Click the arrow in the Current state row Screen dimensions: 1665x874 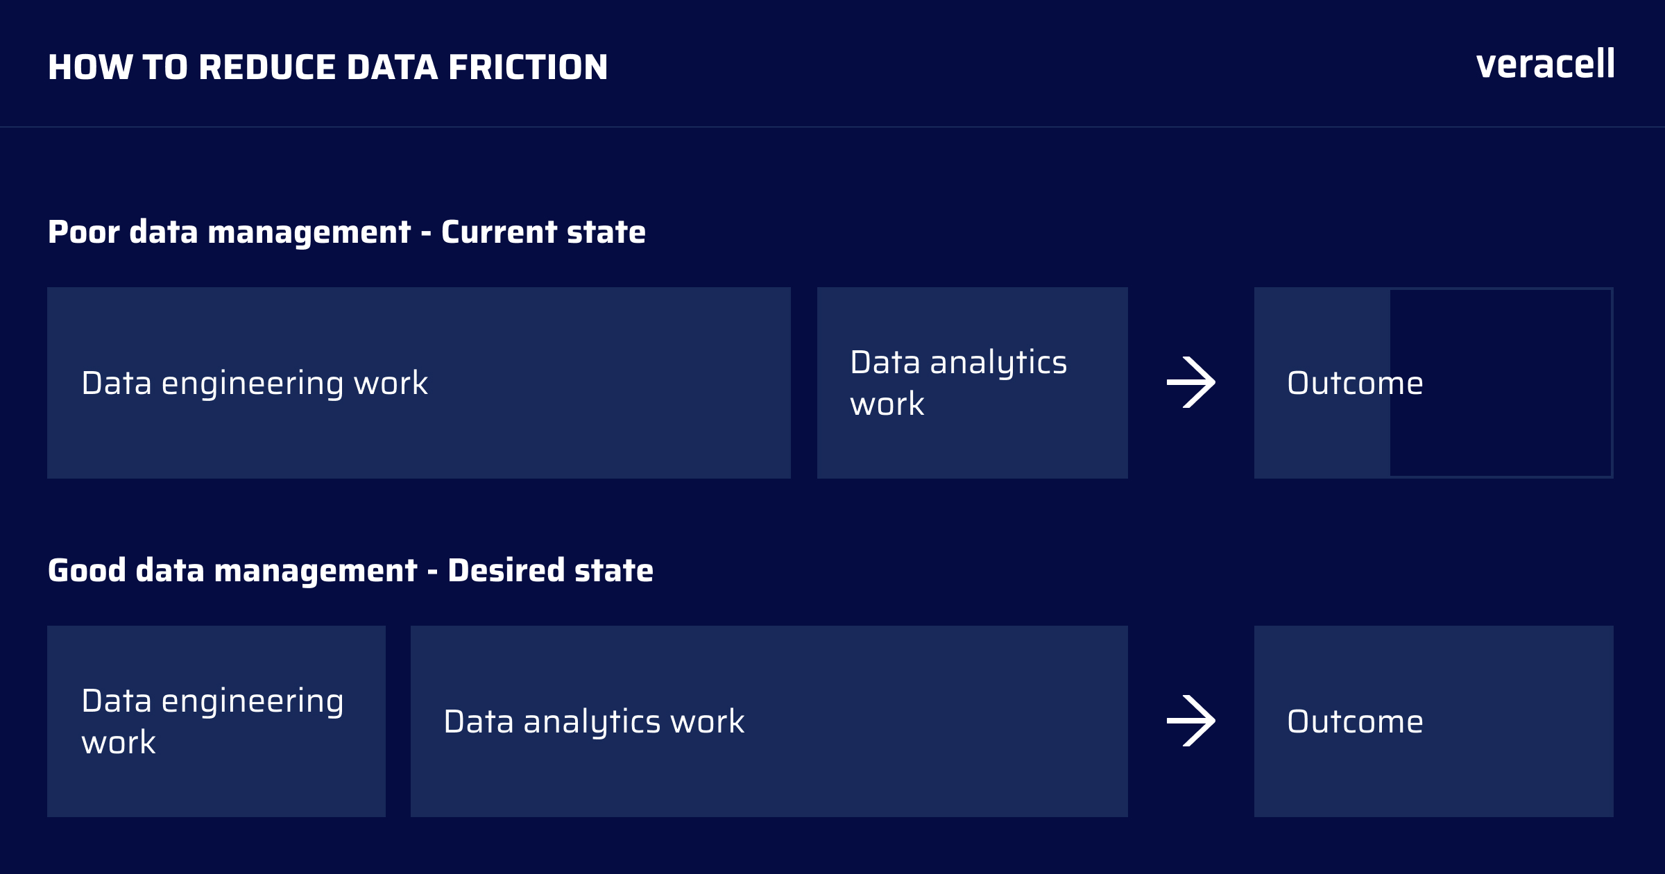(1191, 382)
